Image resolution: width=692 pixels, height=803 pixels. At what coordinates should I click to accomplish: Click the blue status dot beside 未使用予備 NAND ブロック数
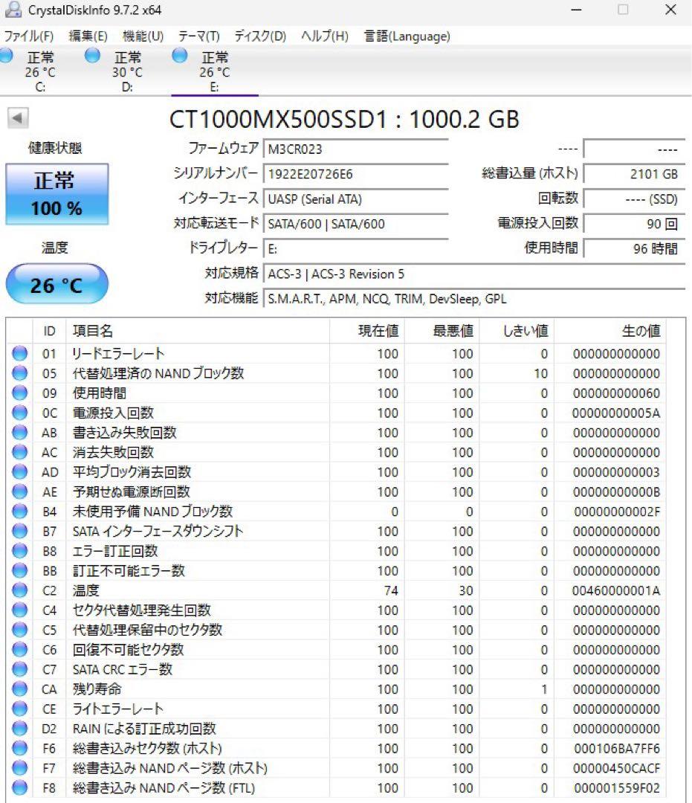tap(20, 512)
